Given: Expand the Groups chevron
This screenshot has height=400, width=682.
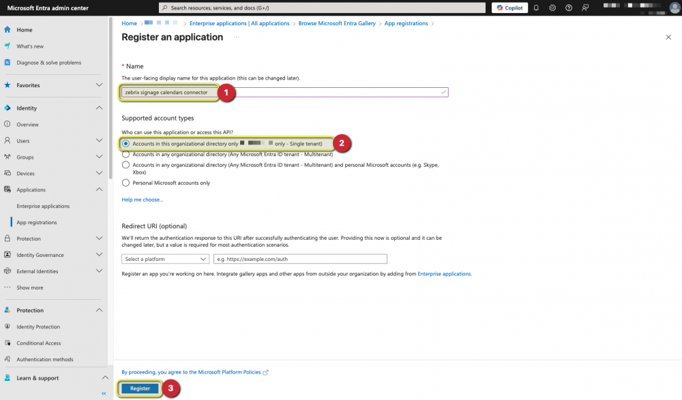Looking at the screenshot, I should pos(99,157).
